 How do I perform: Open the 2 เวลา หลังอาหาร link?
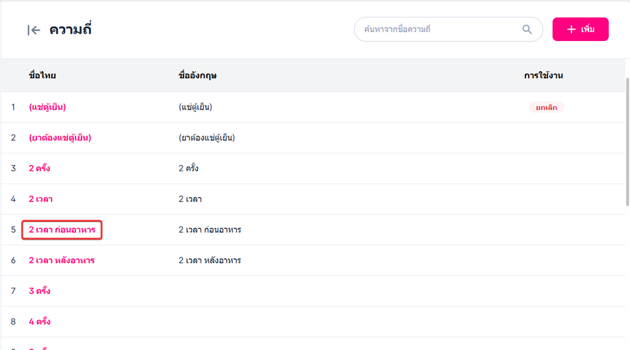pos(62,260)
